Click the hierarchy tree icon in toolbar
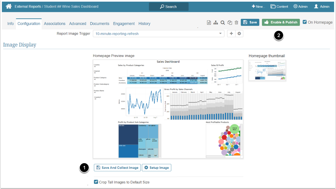Image resolution: width=336 pixels, height=189 pixels. tap(216, 23)
